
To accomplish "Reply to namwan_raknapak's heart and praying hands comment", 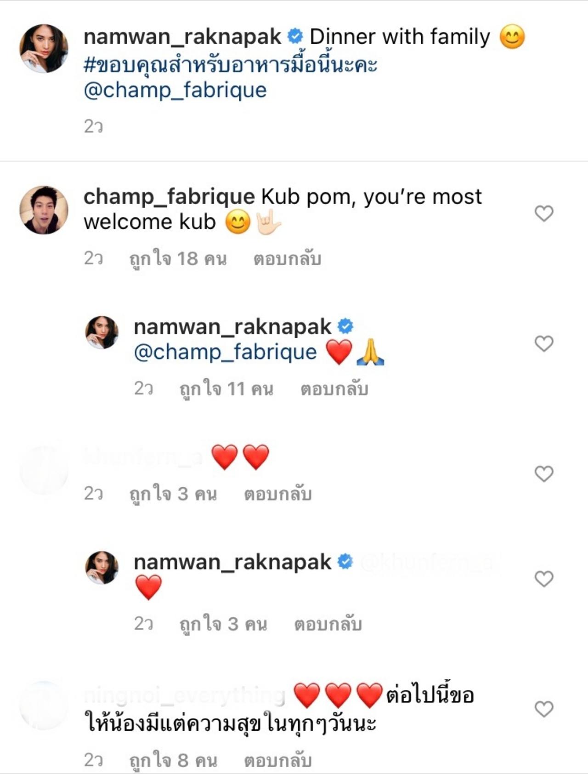I will pyautogui.click(x=334, y=389).
